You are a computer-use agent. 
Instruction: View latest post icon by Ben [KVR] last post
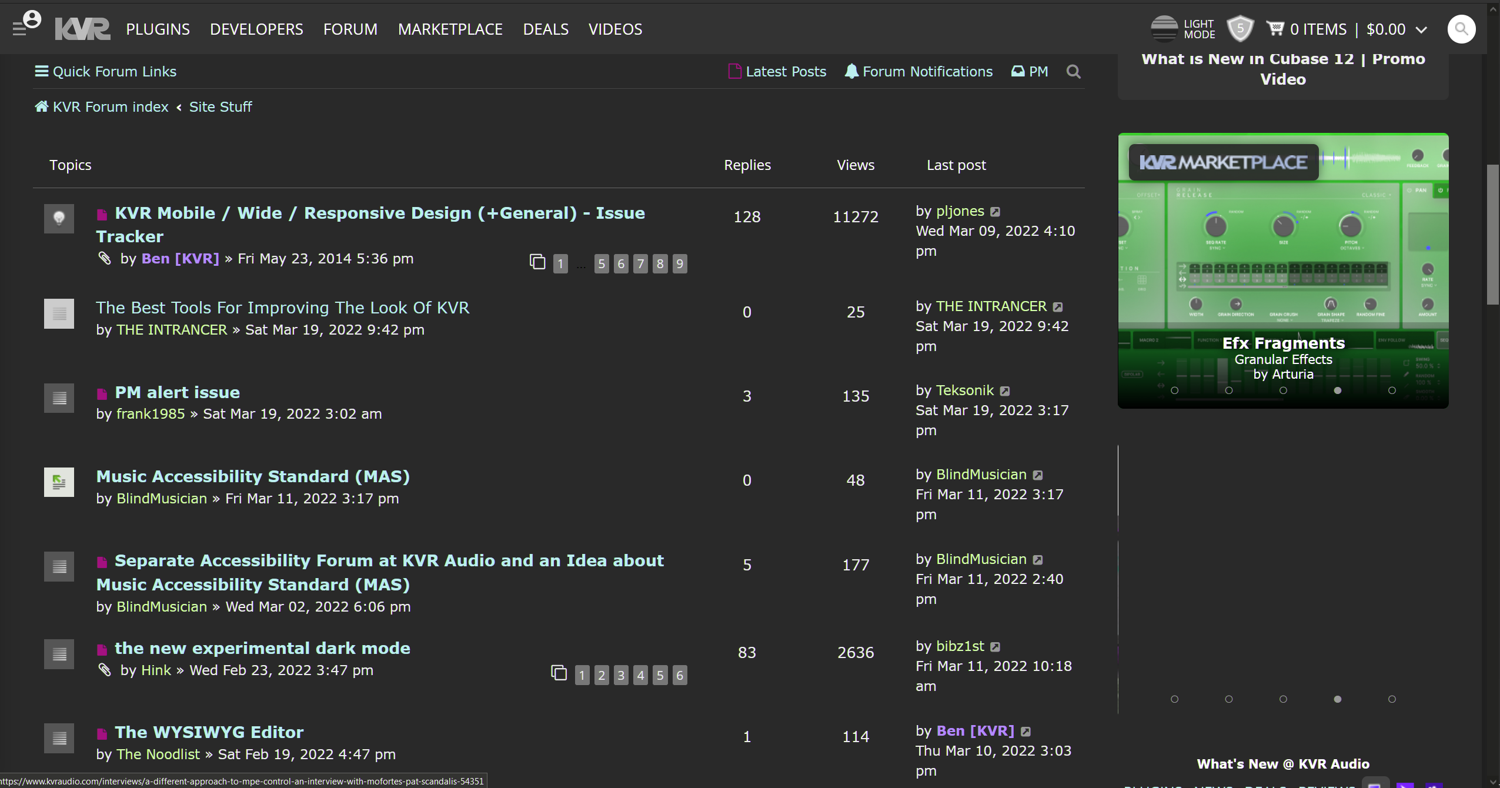point(1025,732)
